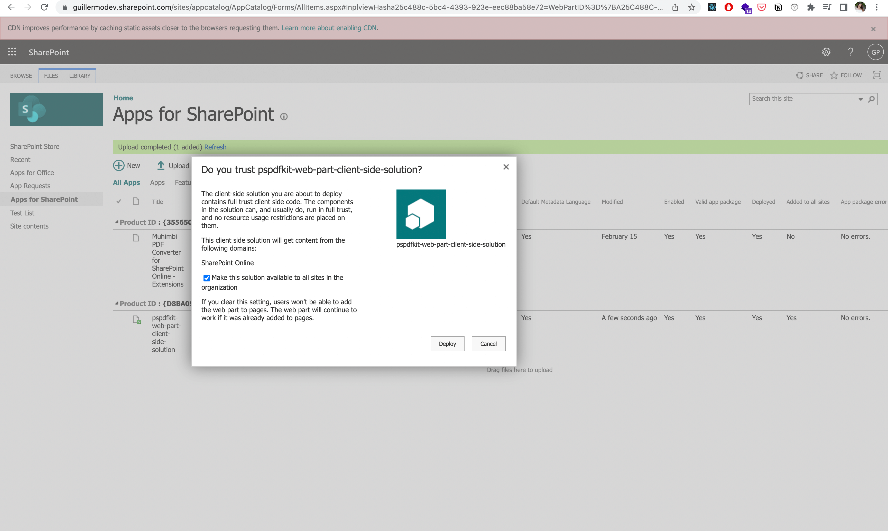The width and height of the screenshot is (888, 531).
Task: Switch to the FILES ribbon tab
Action: [x=51, y=76]
